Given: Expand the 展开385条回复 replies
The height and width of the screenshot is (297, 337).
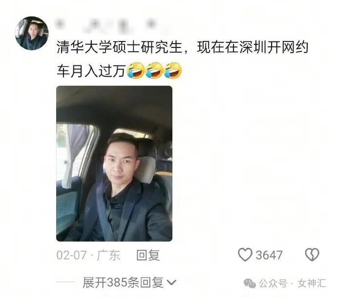Looking at the screenshot, I should [123, 282].
